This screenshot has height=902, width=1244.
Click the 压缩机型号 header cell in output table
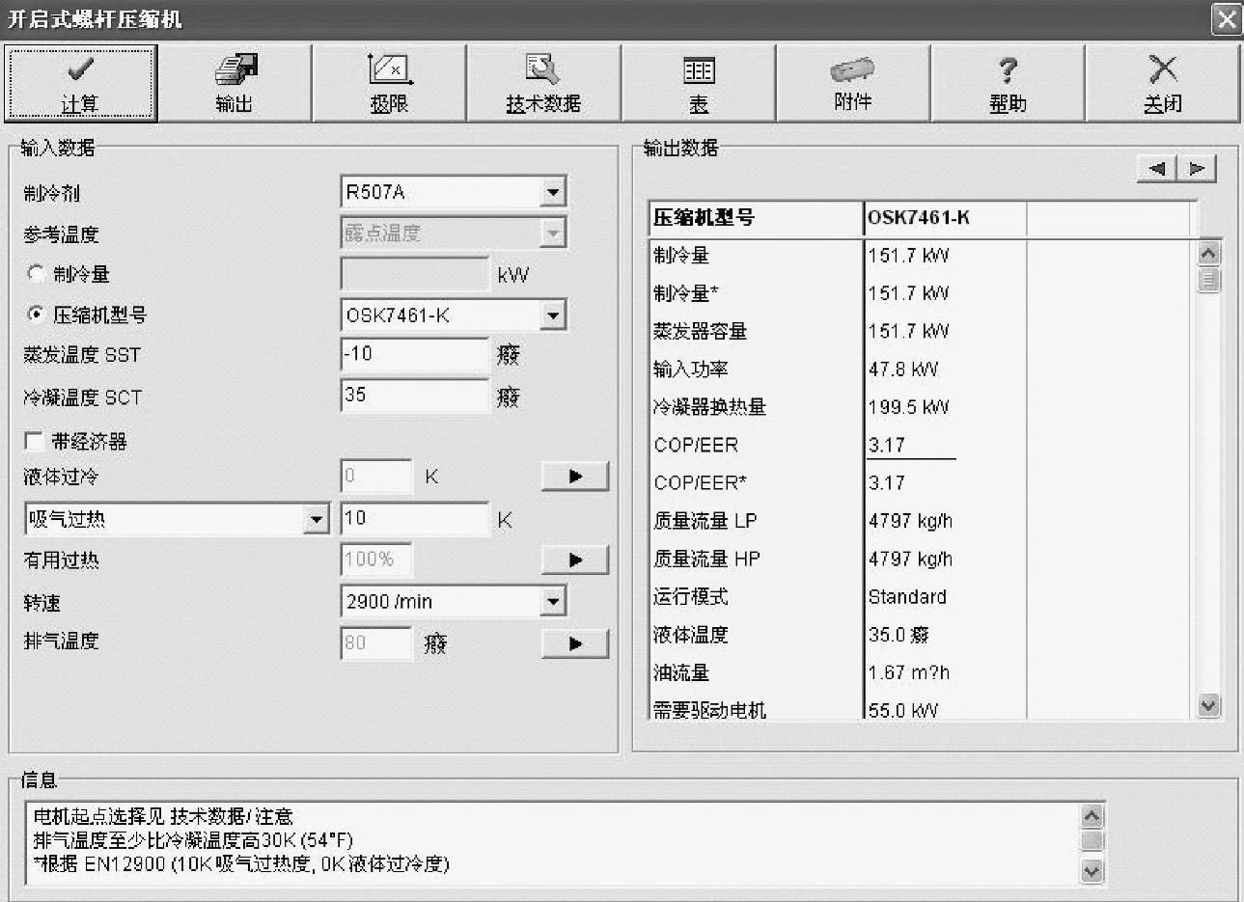757,218
